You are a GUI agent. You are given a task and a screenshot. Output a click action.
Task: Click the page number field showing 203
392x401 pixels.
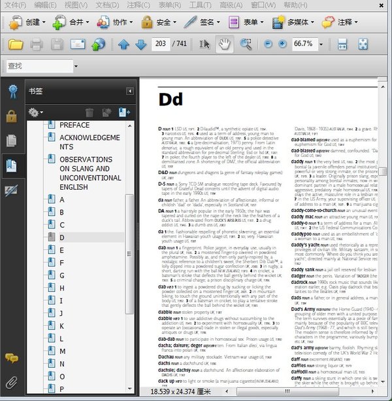click(161, 44)
